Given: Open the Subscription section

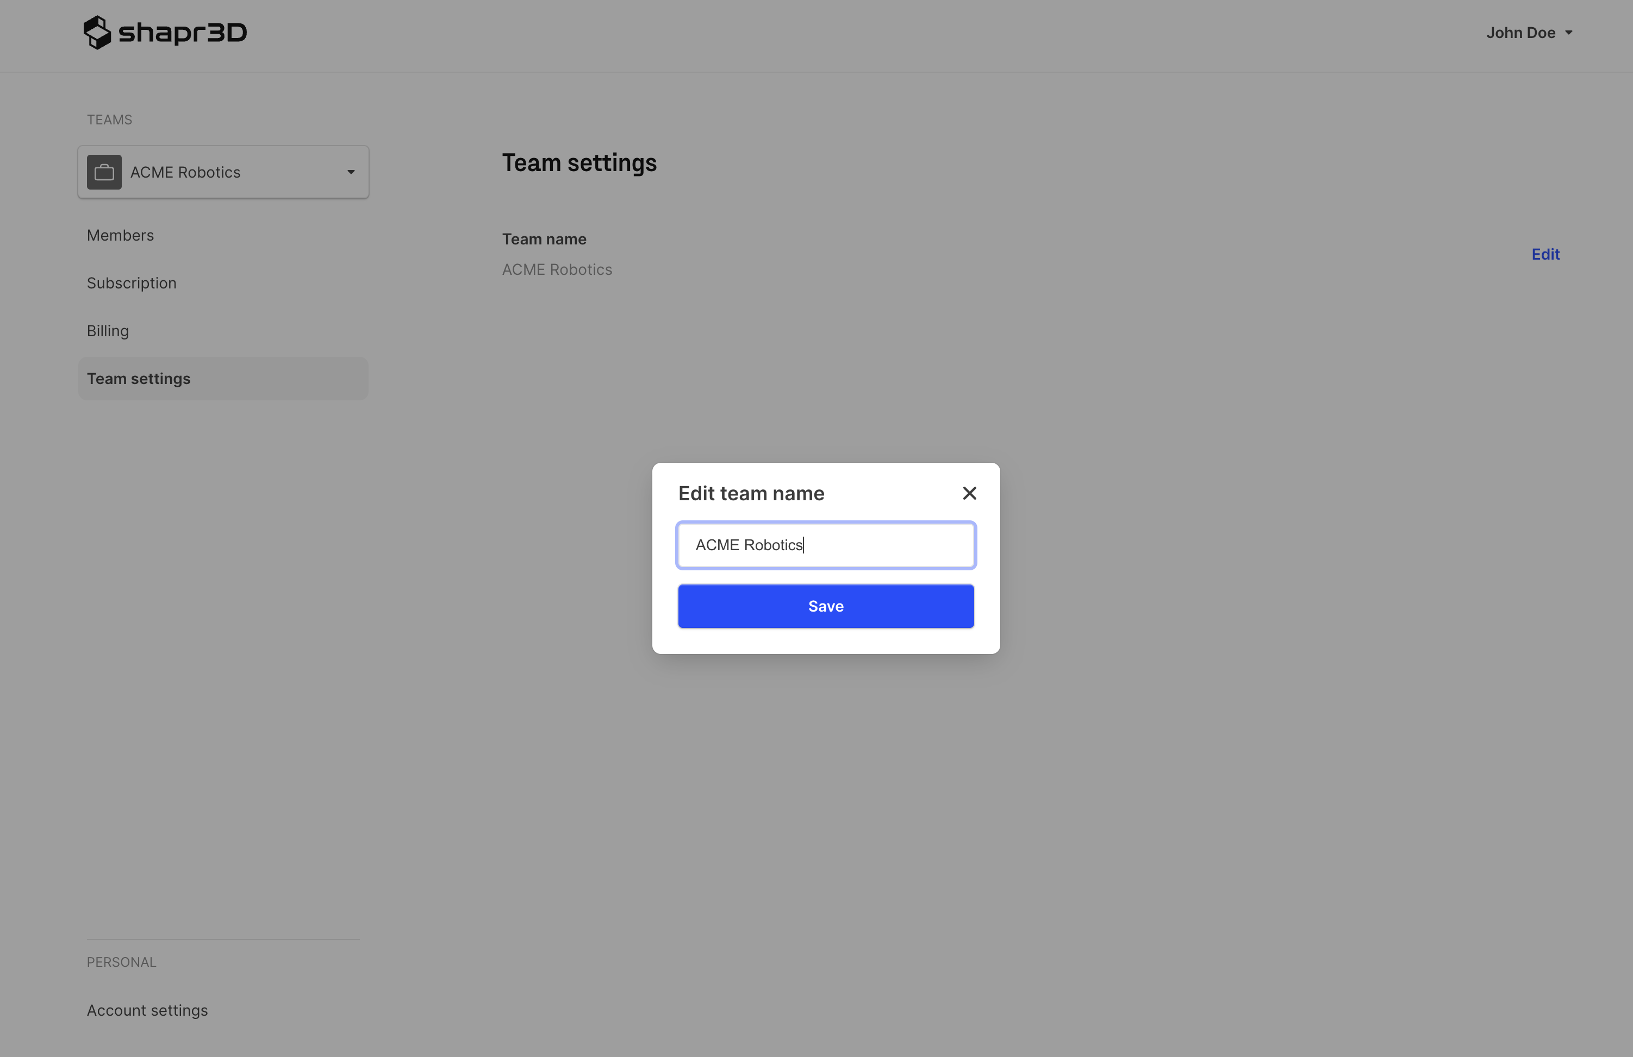Looking at the screenshot, I should tap(131, 283).
